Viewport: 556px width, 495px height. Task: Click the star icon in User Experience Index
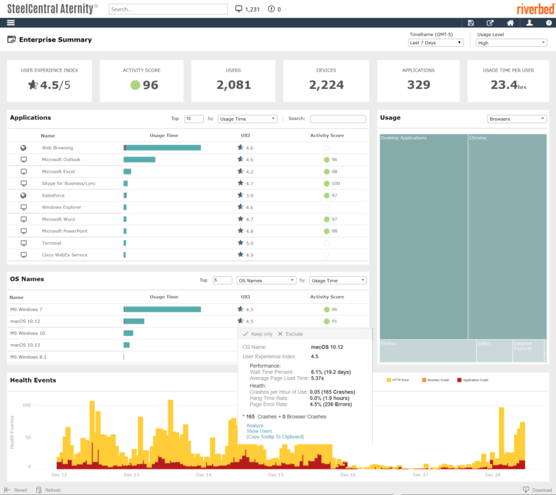(x=33, y=85)
